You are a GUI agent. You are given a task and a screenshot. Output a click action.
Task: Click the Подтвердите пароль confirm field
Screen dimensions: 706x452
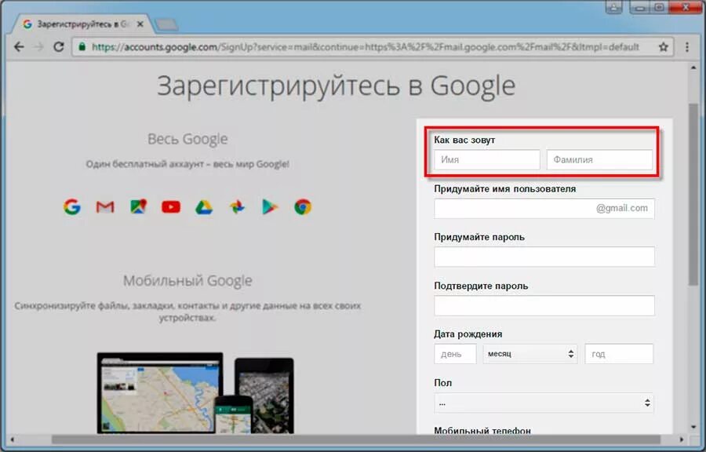(544, 306)
